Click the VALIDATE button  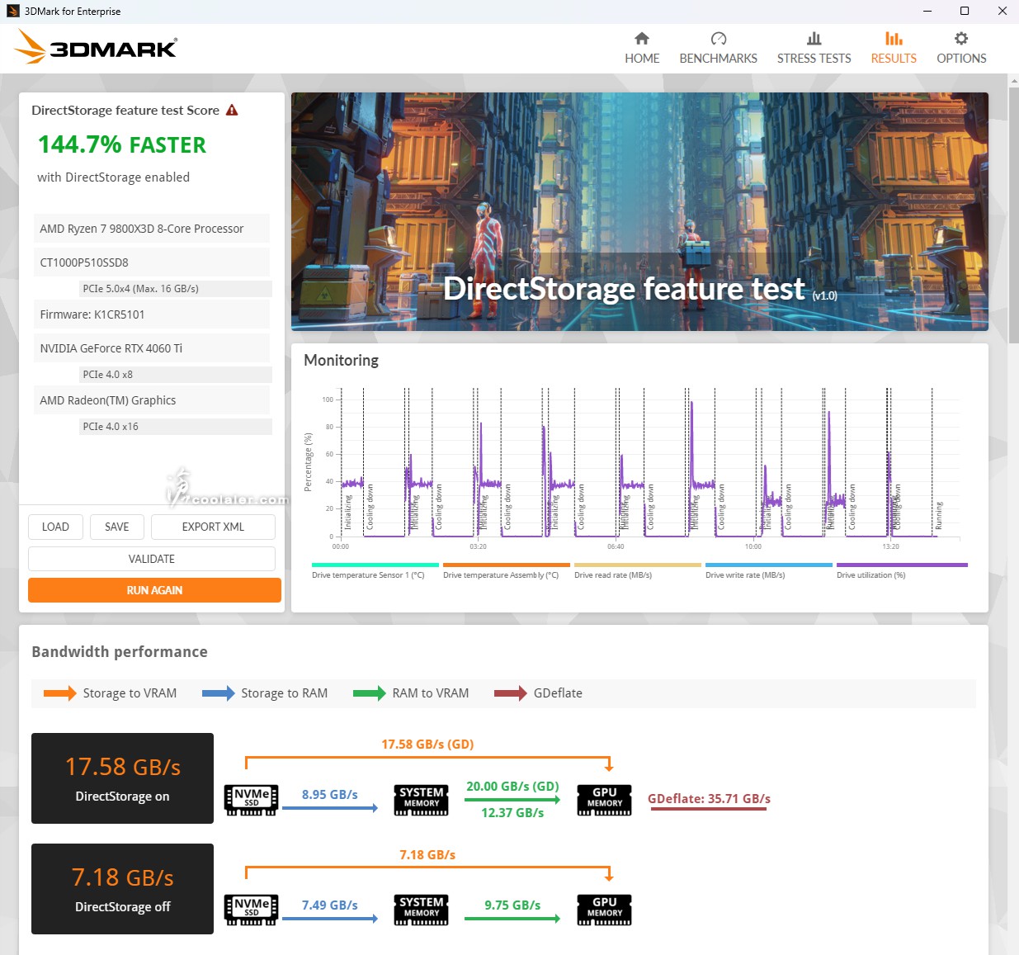[x=152, y=559]
